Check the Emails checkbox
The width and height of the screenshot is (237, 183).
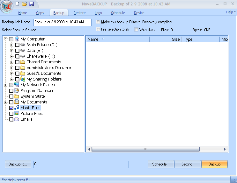pyautogui.click(x=11, y=119)
